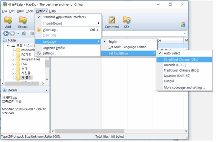Image resolution: width=216 pixels, height=142 pixels.
Task: Open the Language submenu
Action: pos(68,41)
